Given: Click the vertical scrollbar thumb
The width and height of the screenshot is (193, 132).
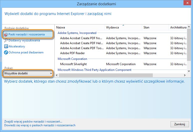Looking at the screenshot, I should click(x=189, y=45).
